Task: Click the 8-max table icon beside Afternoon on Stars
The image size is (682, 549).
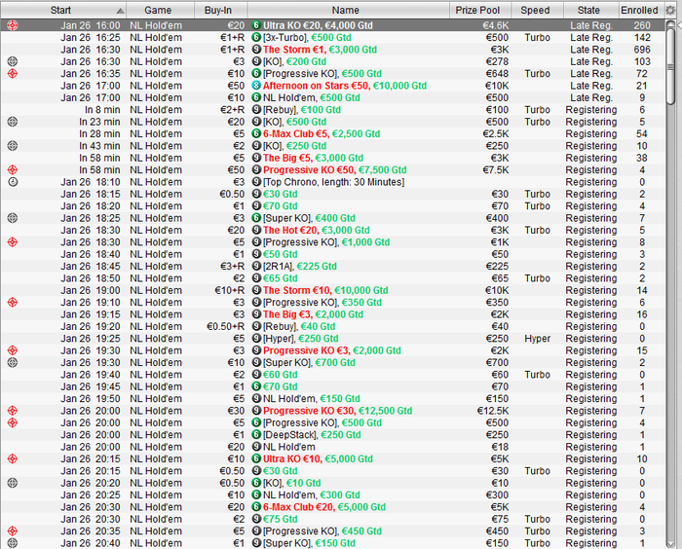Action: coord(256,86)
